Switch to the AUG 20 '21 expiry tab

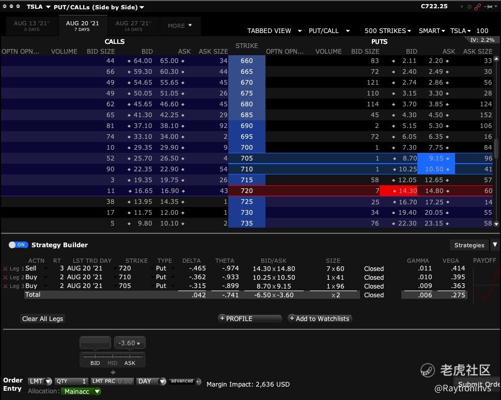pyautogui.click(x=83, y=26)
